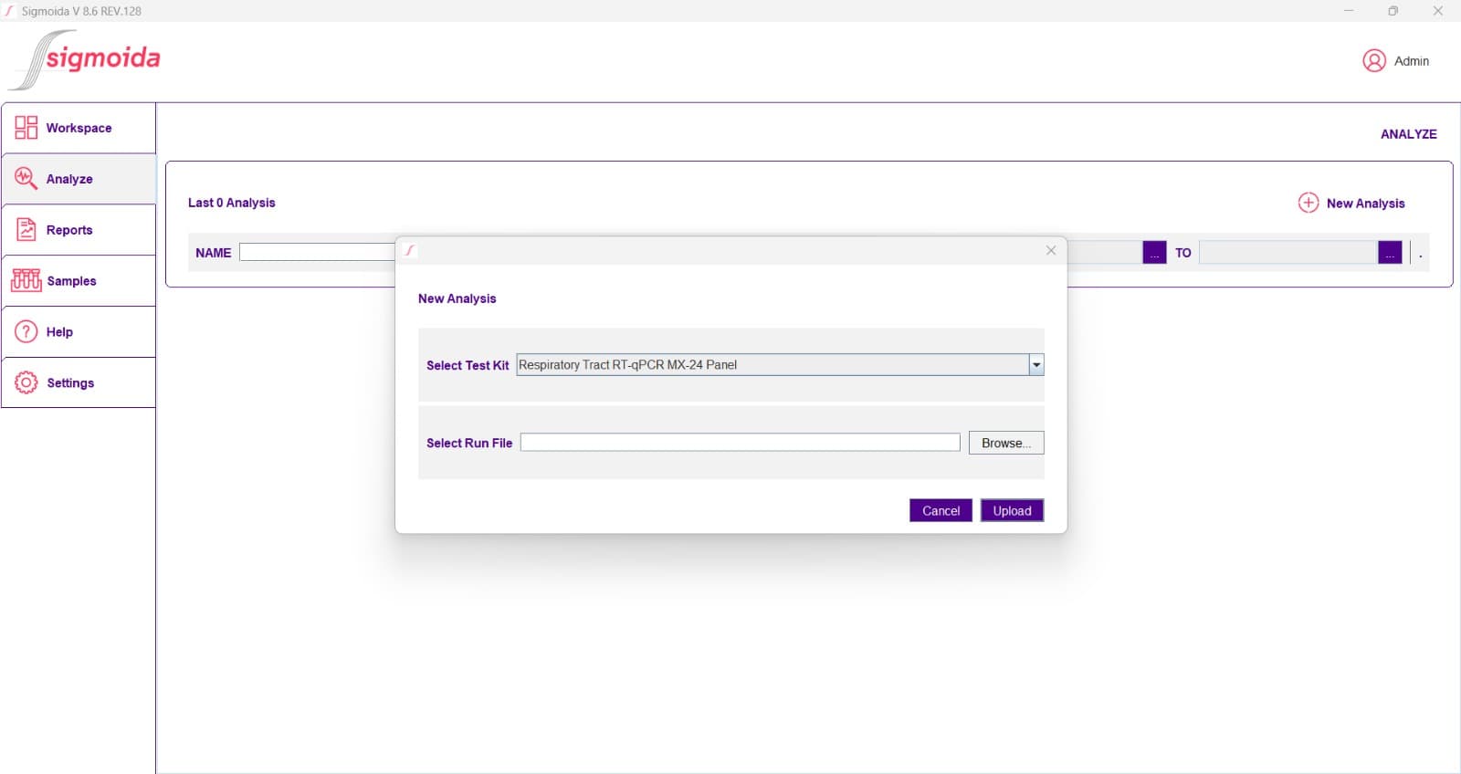Click the Cancel button
The image size is (1461, 774).
(941, 511)
